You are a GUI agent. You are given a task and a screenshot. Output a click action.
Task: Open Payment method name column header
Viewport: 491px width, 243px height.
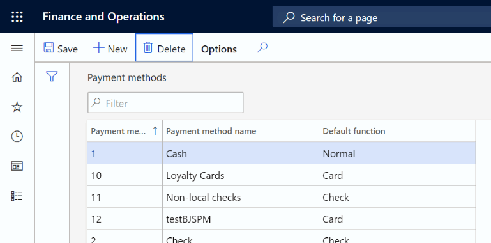tap(241, 131)
